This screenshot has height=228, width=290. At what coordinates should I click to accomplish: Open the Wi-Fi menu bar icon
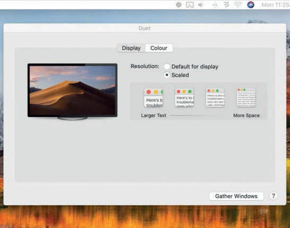[x=238, y=5]
